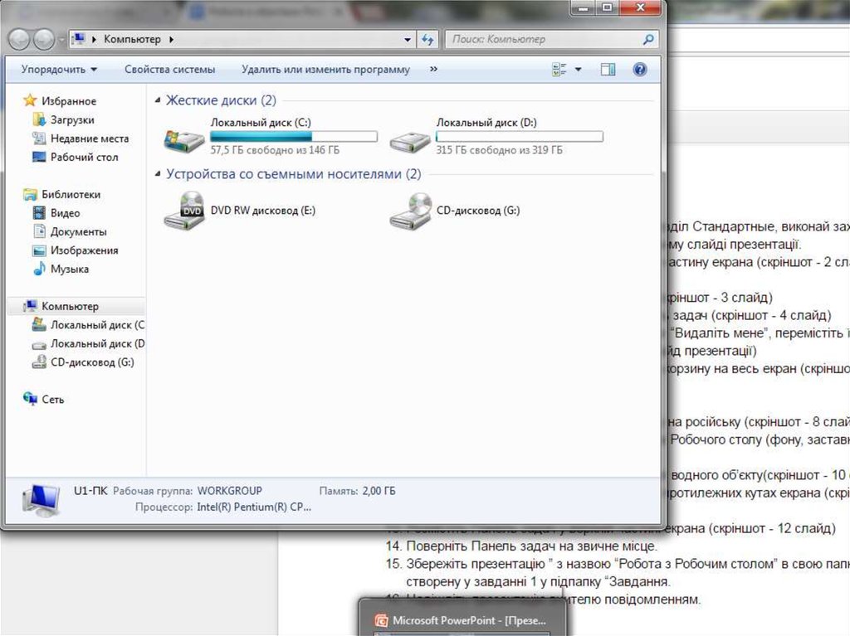Collapse the Жесткие диски group

coord(159,101)
